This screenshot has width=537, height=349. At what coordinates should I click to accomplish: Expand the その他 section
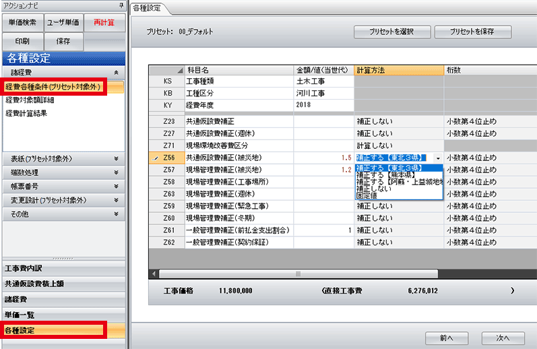tap(116, 214)
